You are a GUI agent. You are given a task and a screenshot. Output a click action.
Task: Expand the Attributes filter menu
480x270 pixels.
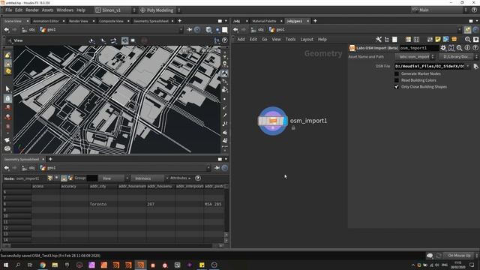point(180,178)
